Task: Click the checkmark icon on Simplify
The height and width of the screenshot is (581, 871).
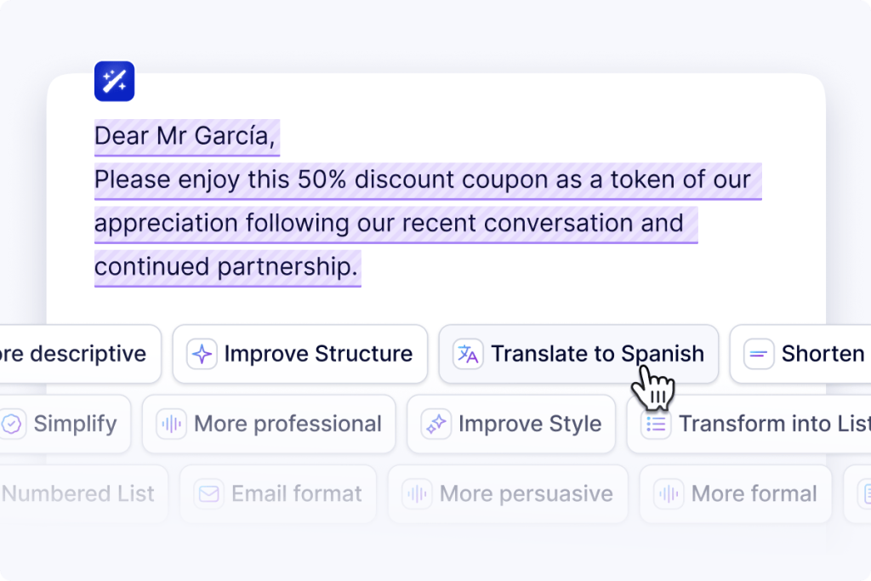Action: coord(12,424)
